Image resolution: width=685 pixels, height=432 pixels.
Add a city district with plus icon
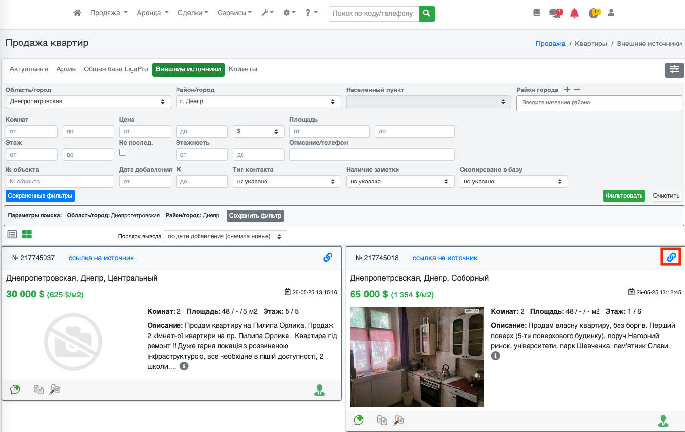coord(567,90)
